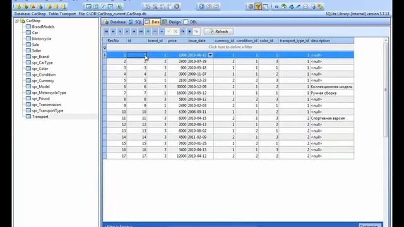Open the issue_date dropdown in first row
Image resolution: width=404 pixels, height=227 pixels.
pos(210,55)
